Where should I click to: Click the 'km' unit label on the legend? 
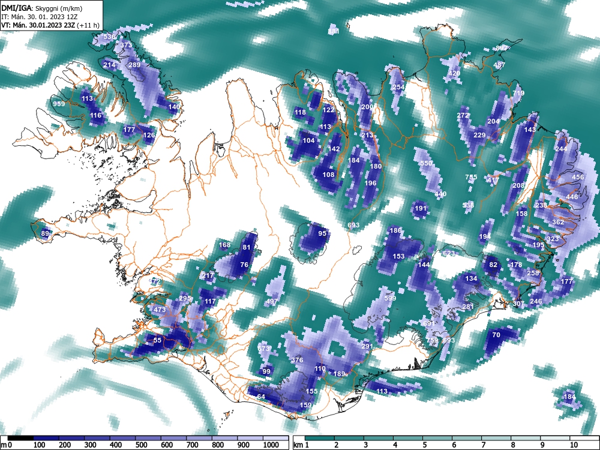point(299,445)
